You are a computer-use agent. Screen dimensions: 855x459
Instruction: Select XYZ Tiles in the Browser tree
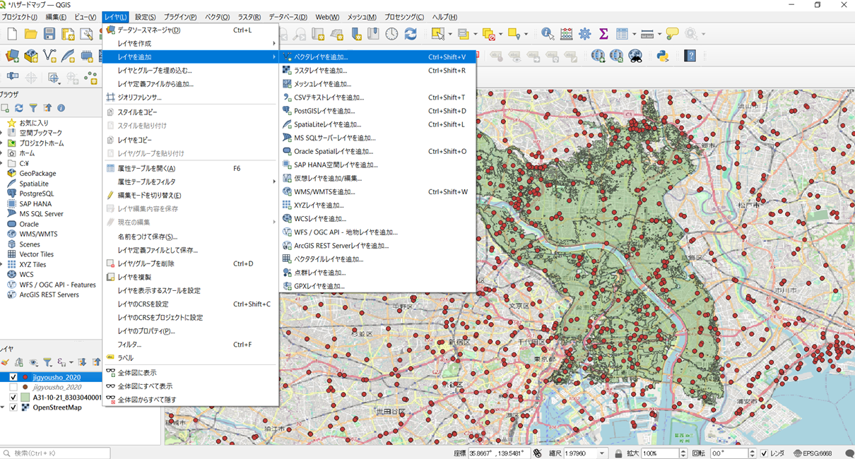click(33, 265)
